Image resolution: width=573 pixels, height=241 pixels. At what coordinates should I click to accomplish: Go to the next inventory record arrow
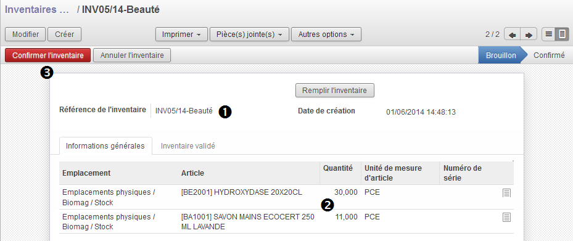tap(529, 35)
